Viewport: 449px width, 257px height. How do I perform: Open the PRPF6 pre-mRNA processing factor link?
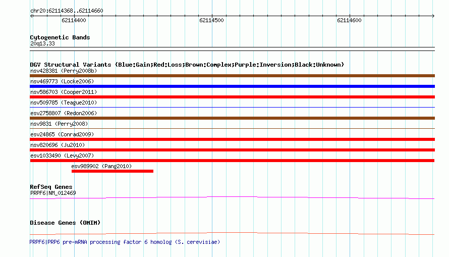[125, 242]
